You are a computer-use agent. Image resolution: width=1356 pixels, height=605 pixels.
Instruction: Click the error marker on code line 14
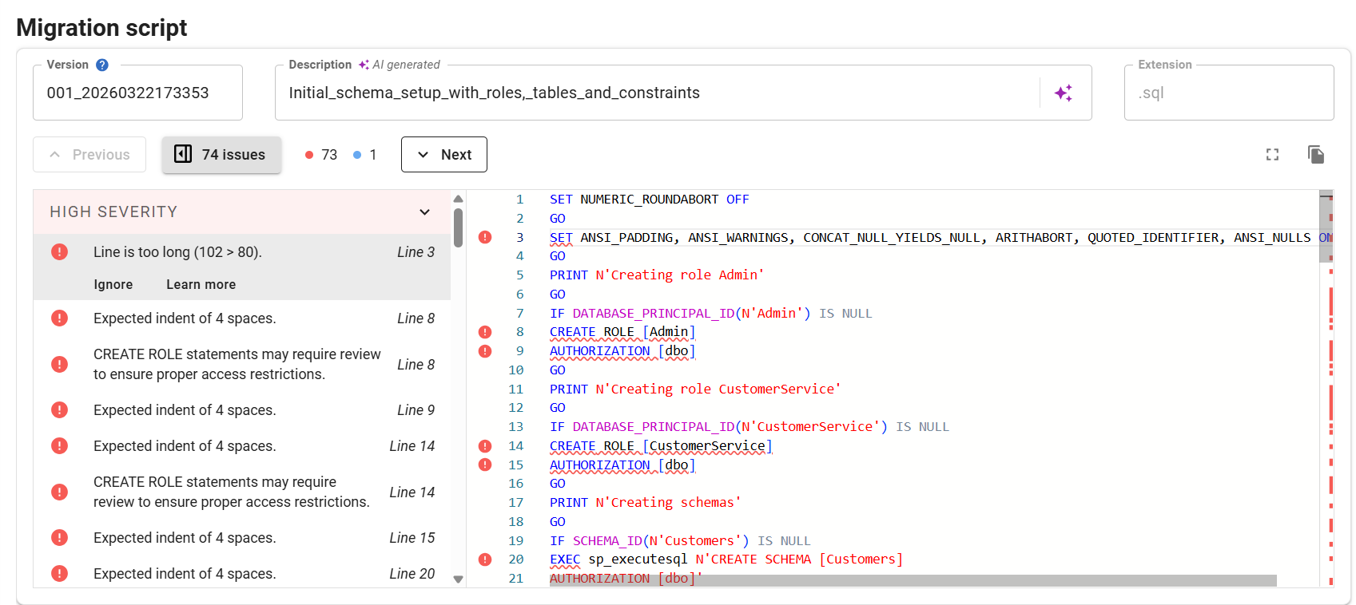485,446
